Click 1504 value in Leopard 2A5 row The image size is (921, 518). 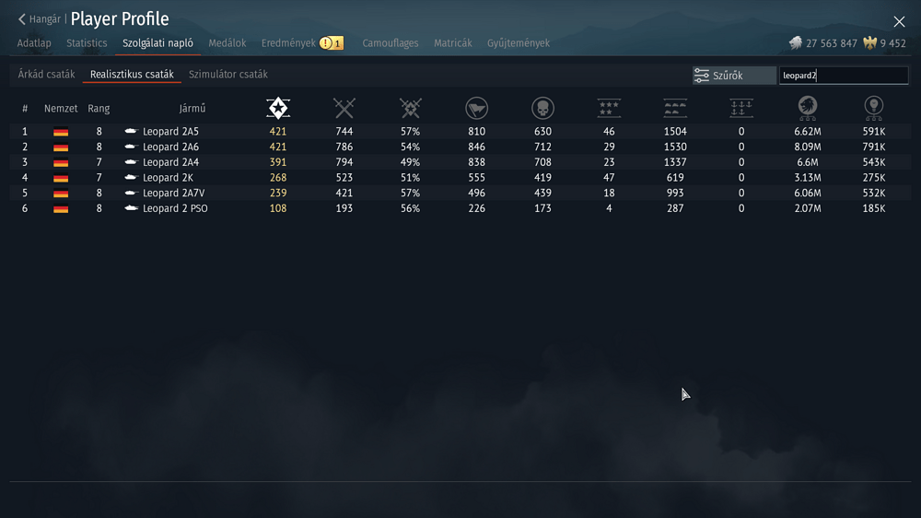click(675, 131)
